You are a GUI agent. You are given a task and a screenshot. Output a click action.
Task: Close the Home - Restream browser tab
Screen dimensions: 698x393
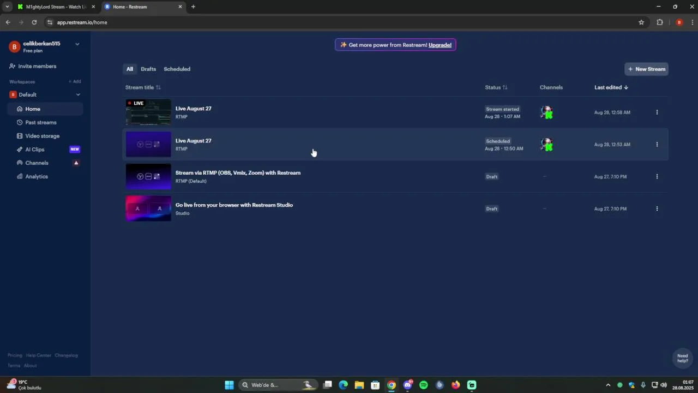click(180, 7)
